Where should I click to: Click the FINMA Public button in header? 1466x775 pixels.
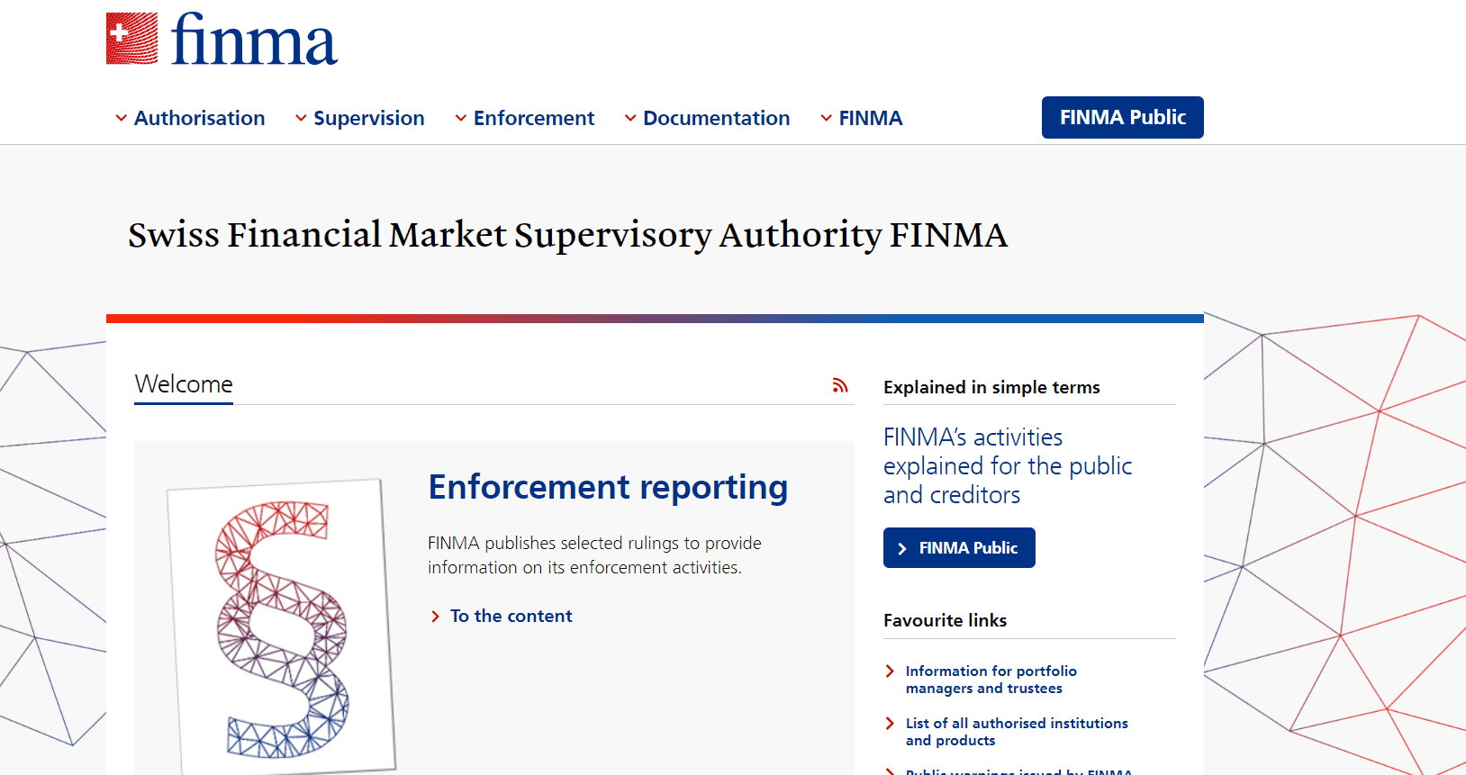coord(1123,117)
